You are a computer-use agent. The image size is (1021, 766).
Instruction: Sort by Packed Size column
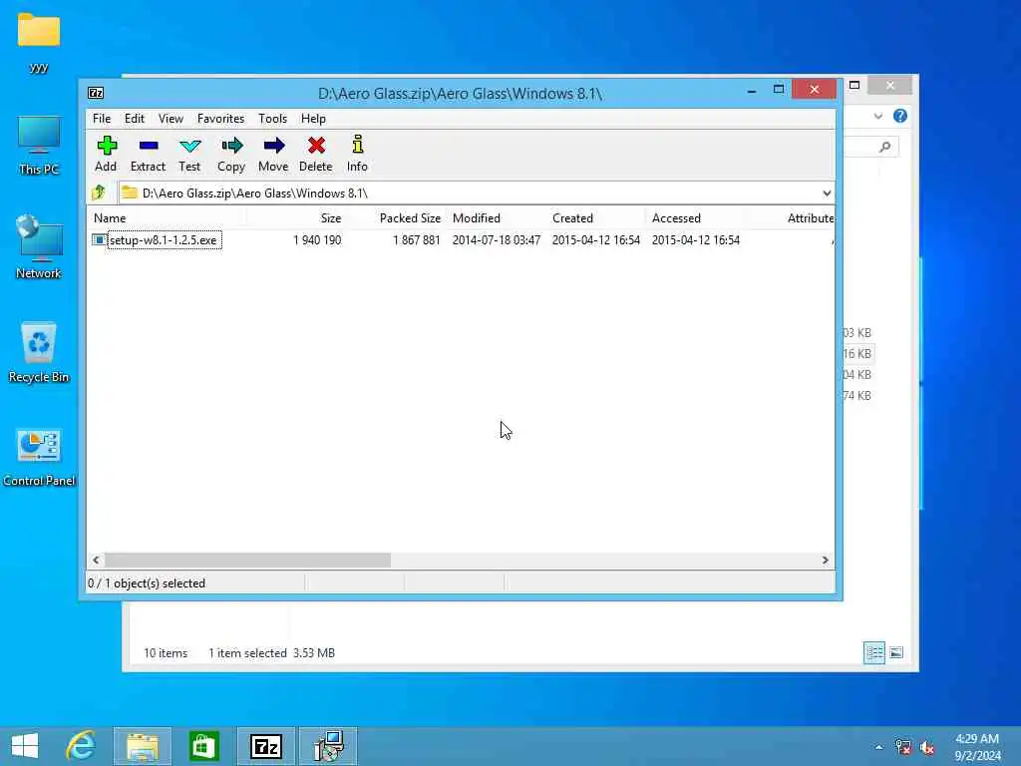pyautogui.click(x=396, y=218)
